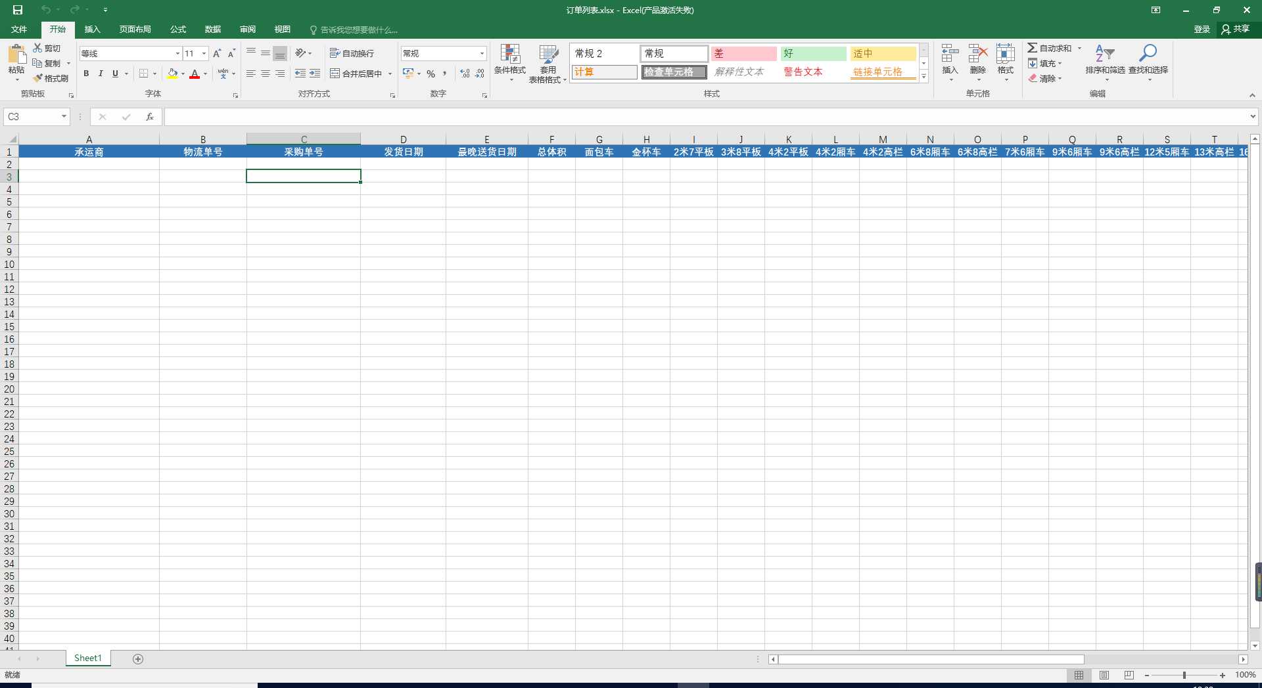Open Conditional Formatting icon

(x=510, y=54)
